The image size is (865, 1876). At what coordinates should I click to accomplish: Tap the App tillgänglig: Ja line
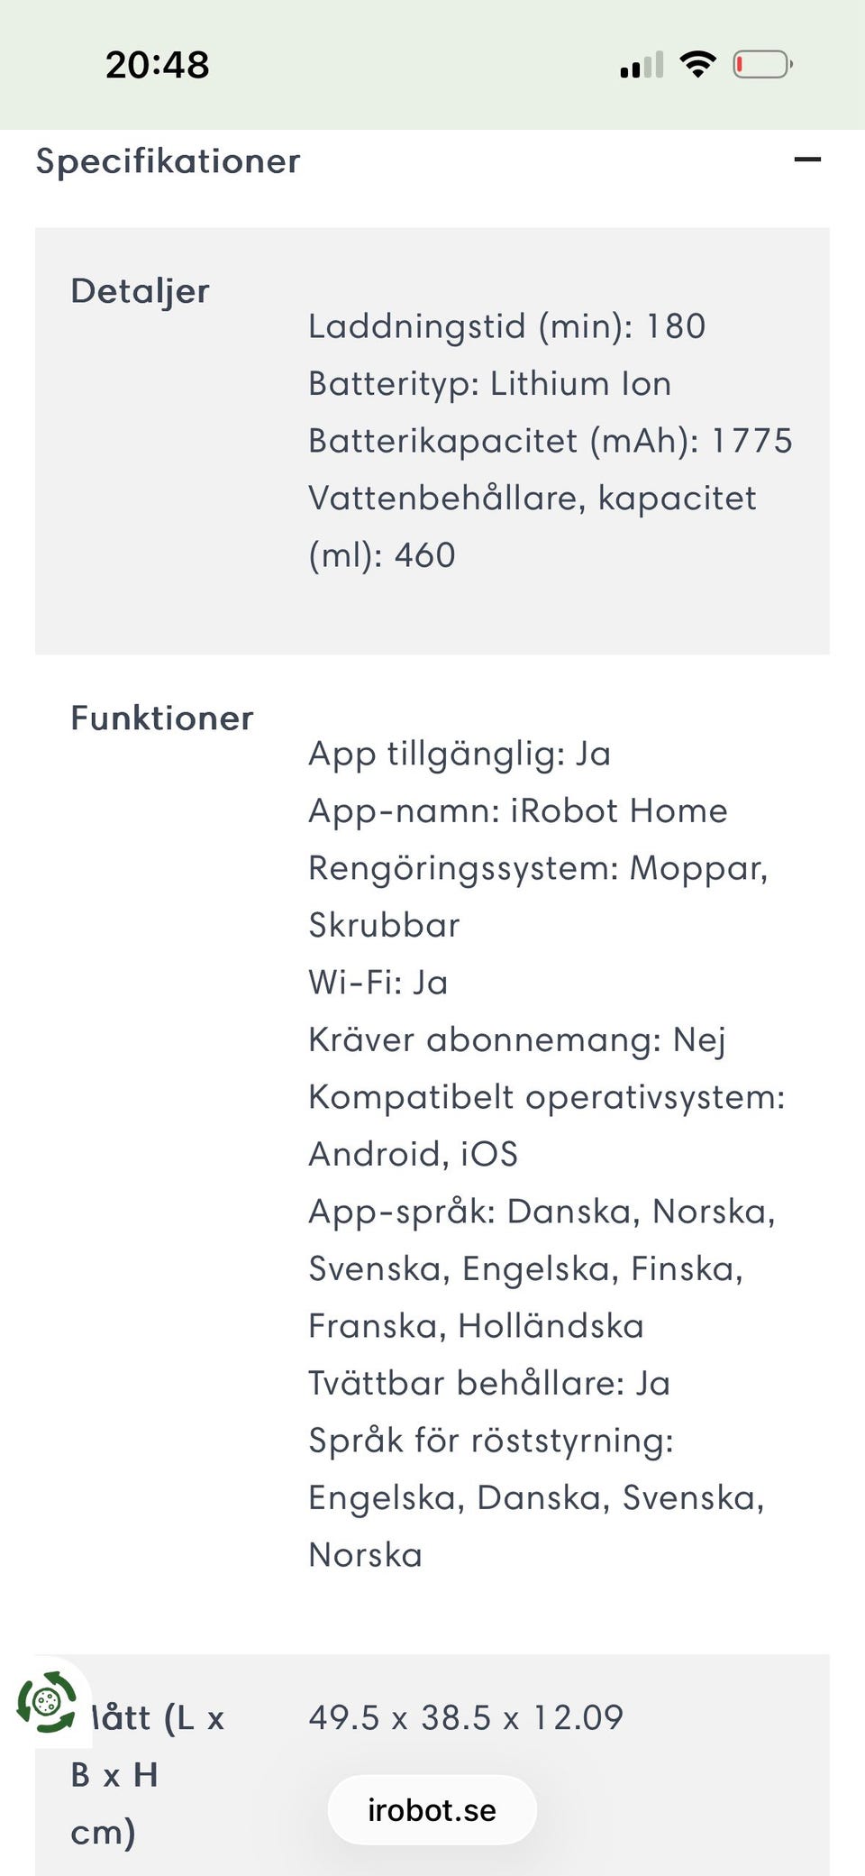459,754
